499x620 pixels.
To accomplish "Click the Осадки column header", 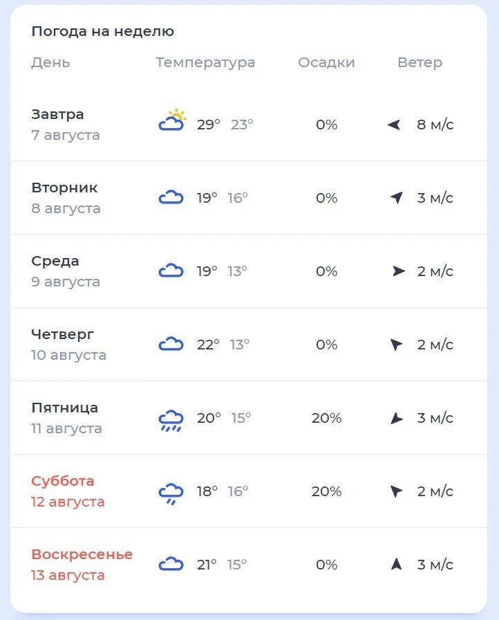I will [326, 62].
